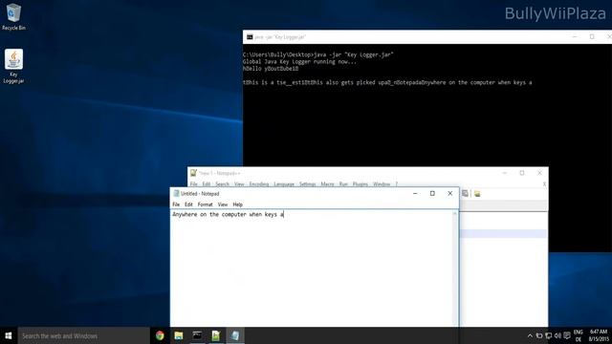Open Notepad++ Language menu
Image resolution: width=612 pixels, height=344 pixels.
[284, 184]
